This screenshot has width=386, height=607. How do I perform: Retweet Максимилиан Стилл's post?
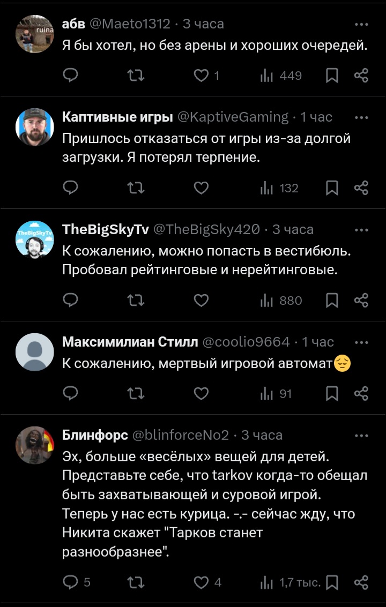click(136, 394)
